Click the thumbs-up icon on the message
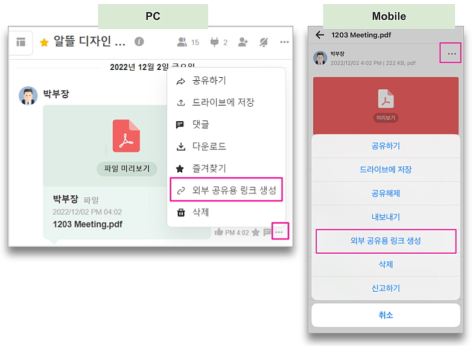 [x=218, y=232]
